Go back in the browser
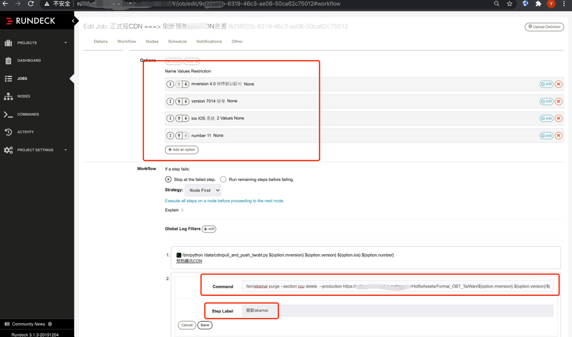Screen dimensions: 572x337 coord(5,4)
